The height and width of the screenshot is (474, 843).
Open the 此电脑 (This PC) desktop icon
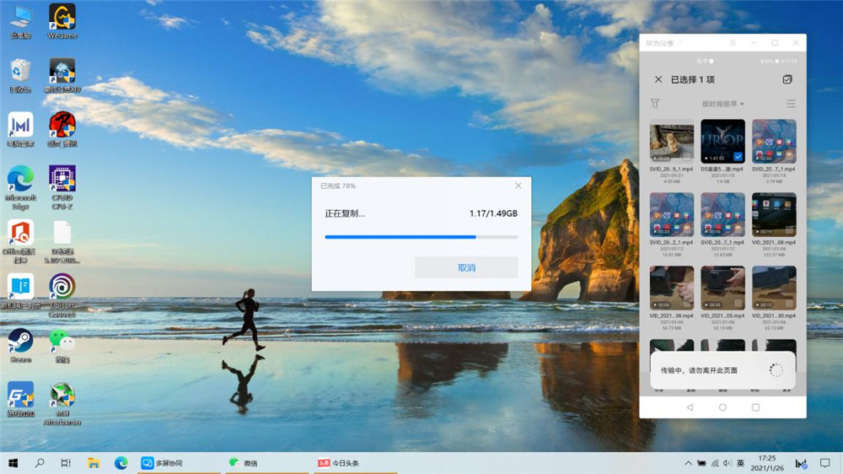(20, 22)
